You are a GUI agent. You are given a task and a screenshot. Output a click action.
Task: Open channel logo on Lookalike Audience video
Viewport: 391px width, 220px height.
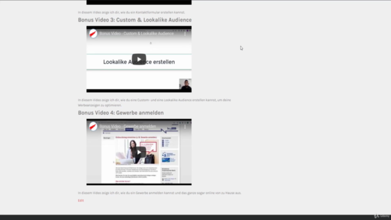(x=93, y=34)
